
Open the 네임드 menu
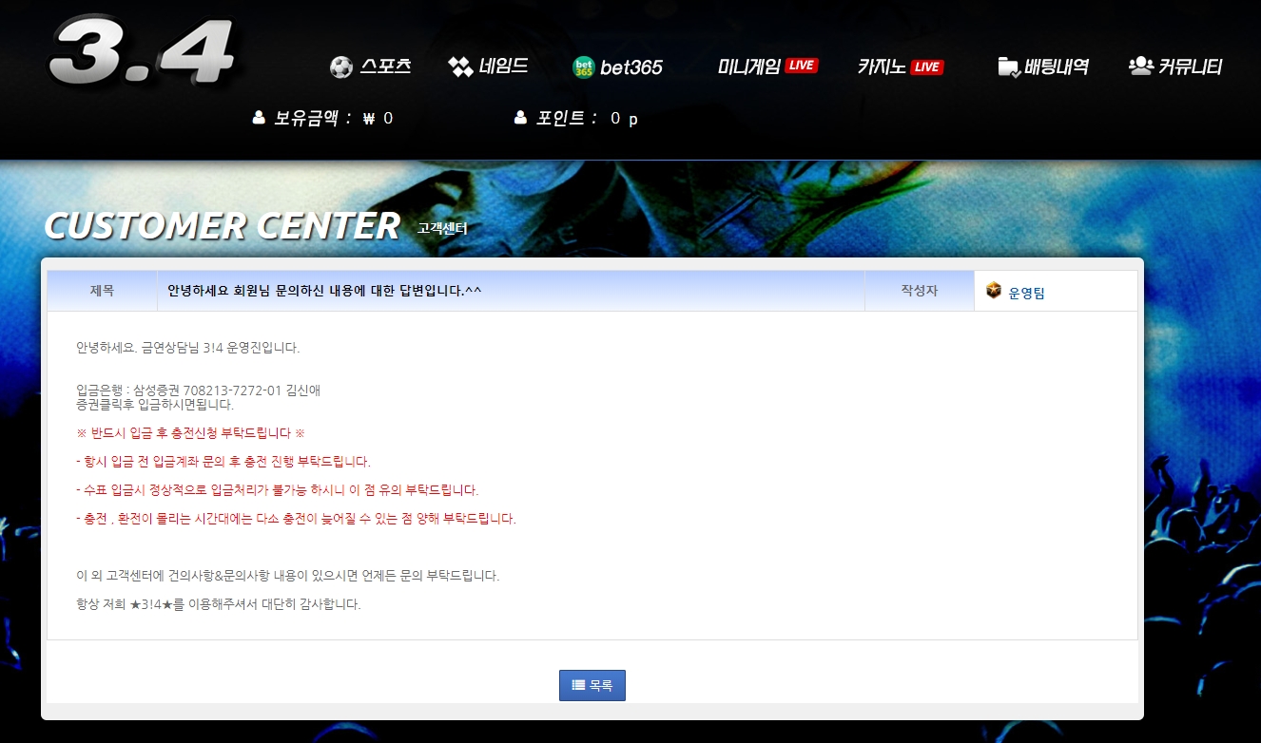pos(504,67)
